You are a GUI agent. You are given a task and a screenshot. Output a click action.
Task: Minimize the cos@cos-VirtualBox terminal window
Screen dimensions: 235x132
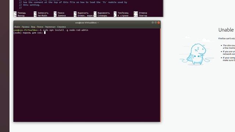153,23
